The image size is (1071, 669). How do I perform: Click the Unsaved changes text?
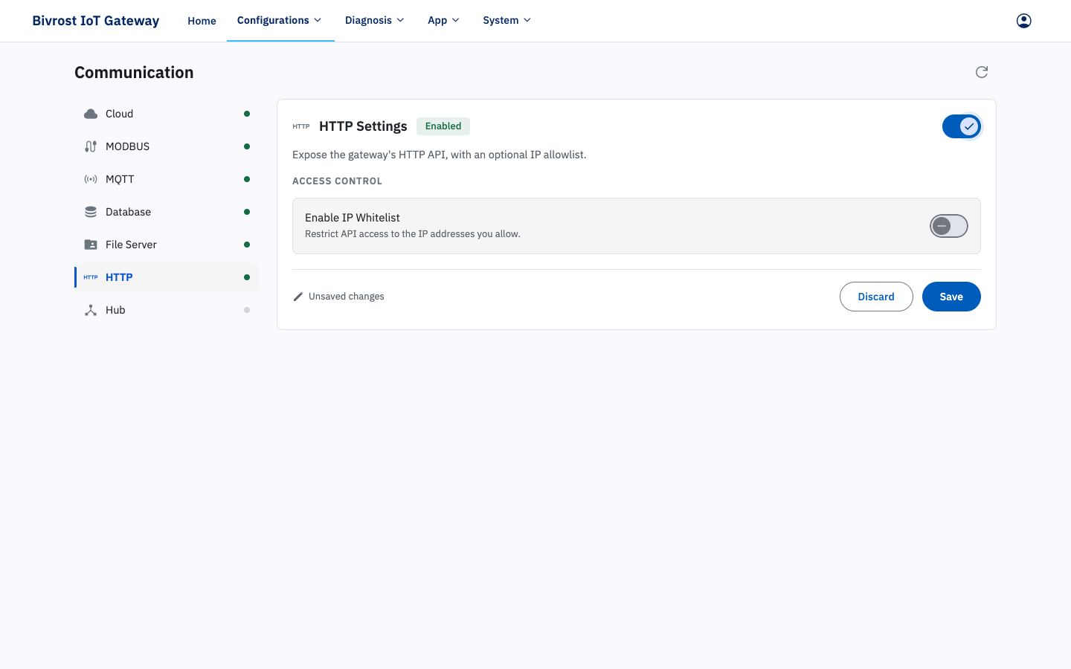tap(347, 297)
